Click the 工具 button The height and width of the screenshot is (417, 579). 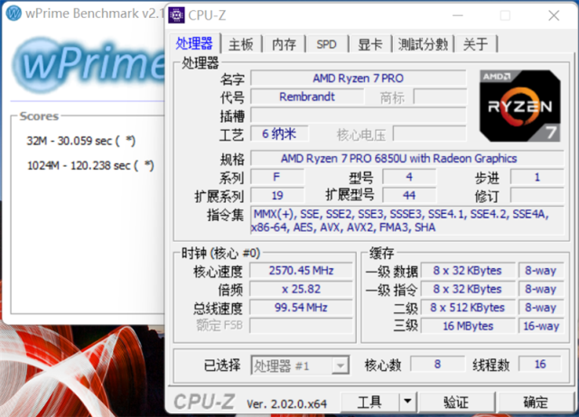click(369, 401)
